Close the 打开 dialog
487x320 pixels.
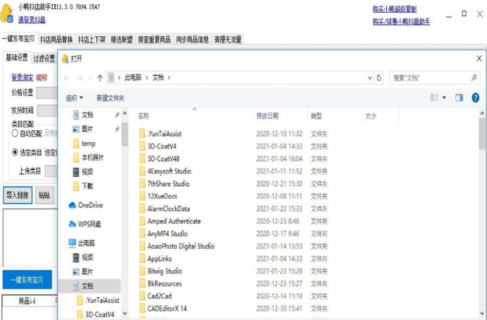(x=479, y=58)
